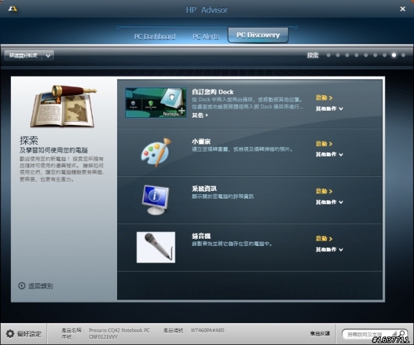Go to the first page indicator dot
This screenshot has height=345, width=414.
coord(329,55)
